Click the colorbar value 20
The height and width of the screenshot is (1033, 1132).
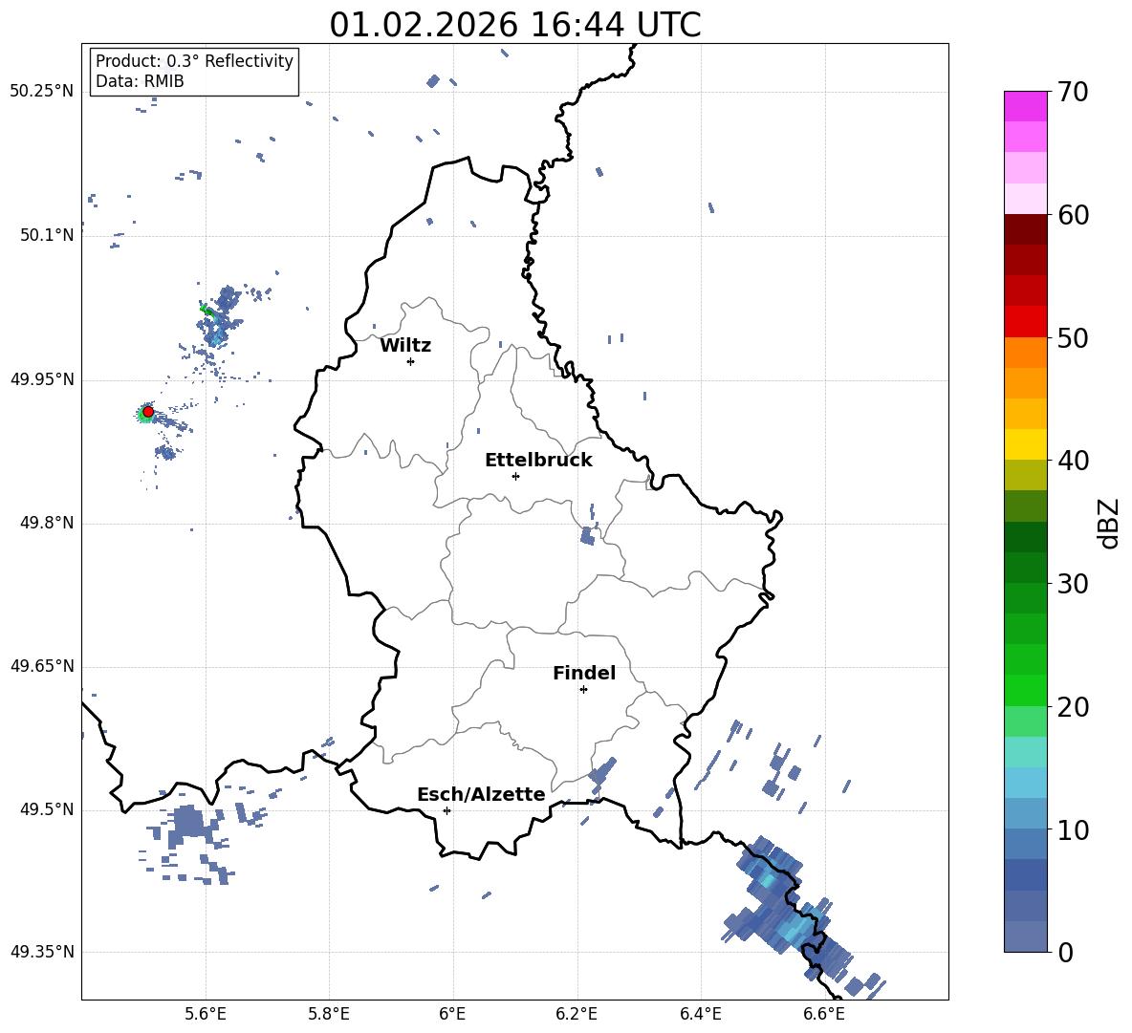click(1073, 707)
